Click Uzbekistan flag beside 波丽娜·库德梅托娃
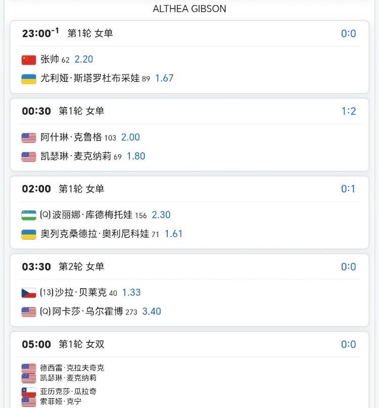379x408 pixels. tap(29, 215)
